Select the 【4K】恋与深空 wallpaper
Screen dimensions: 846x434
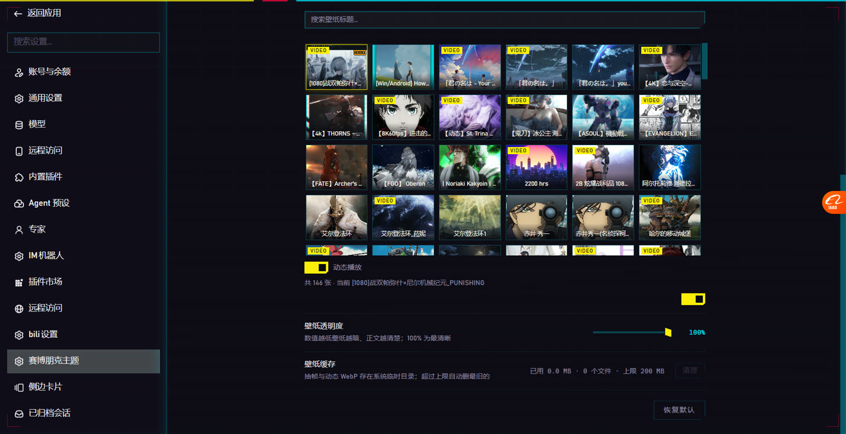670,67
